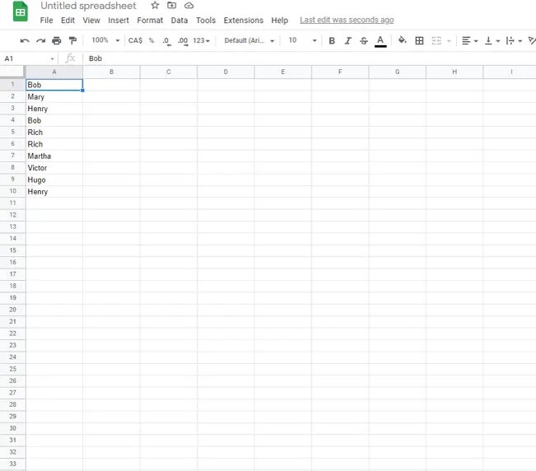This screenshot has height=471, width=536.
Task: Check cloud document status icon
Action: [189, 6]
